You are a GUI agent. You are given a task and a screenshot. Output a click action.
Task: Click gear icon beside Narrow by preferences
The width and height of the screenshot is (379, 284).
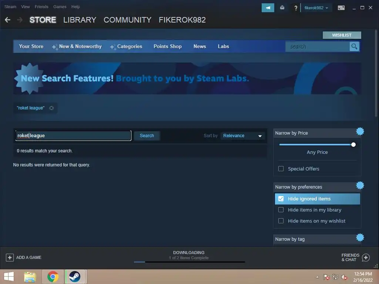[360, 185]
